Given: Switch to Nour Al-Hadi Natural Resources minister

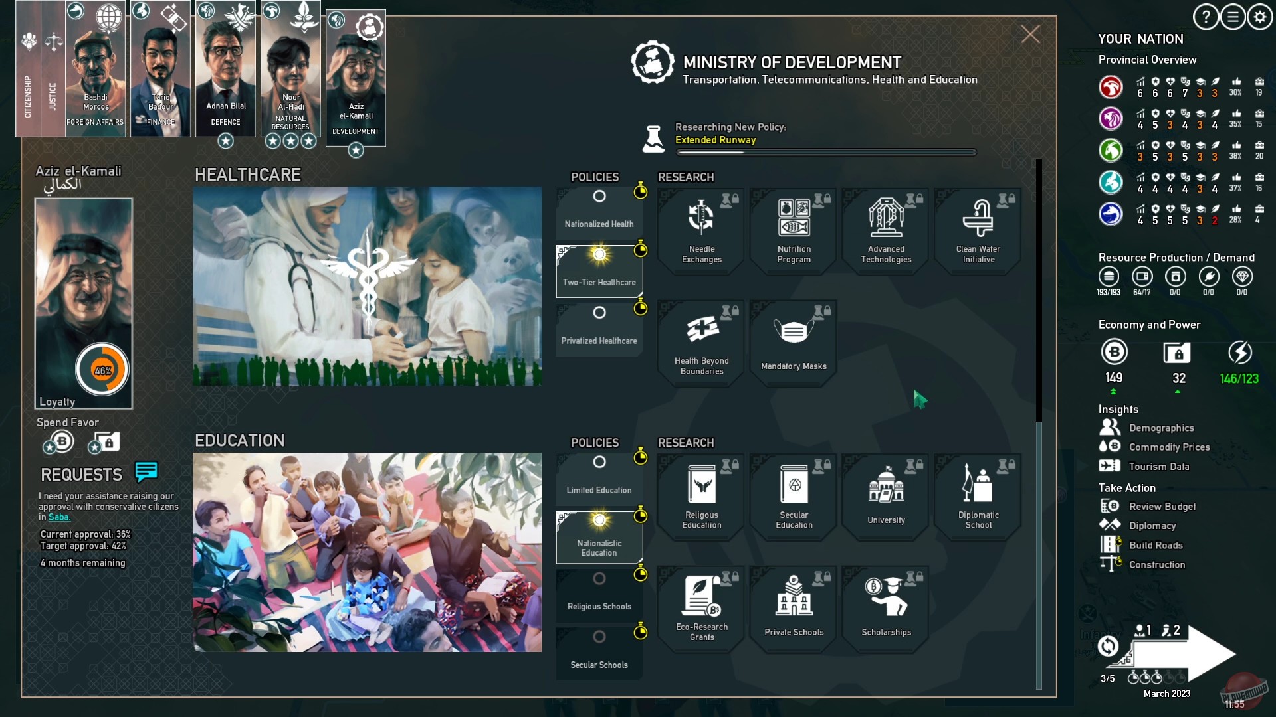Looking at the screenshot, I should [290, 70].
